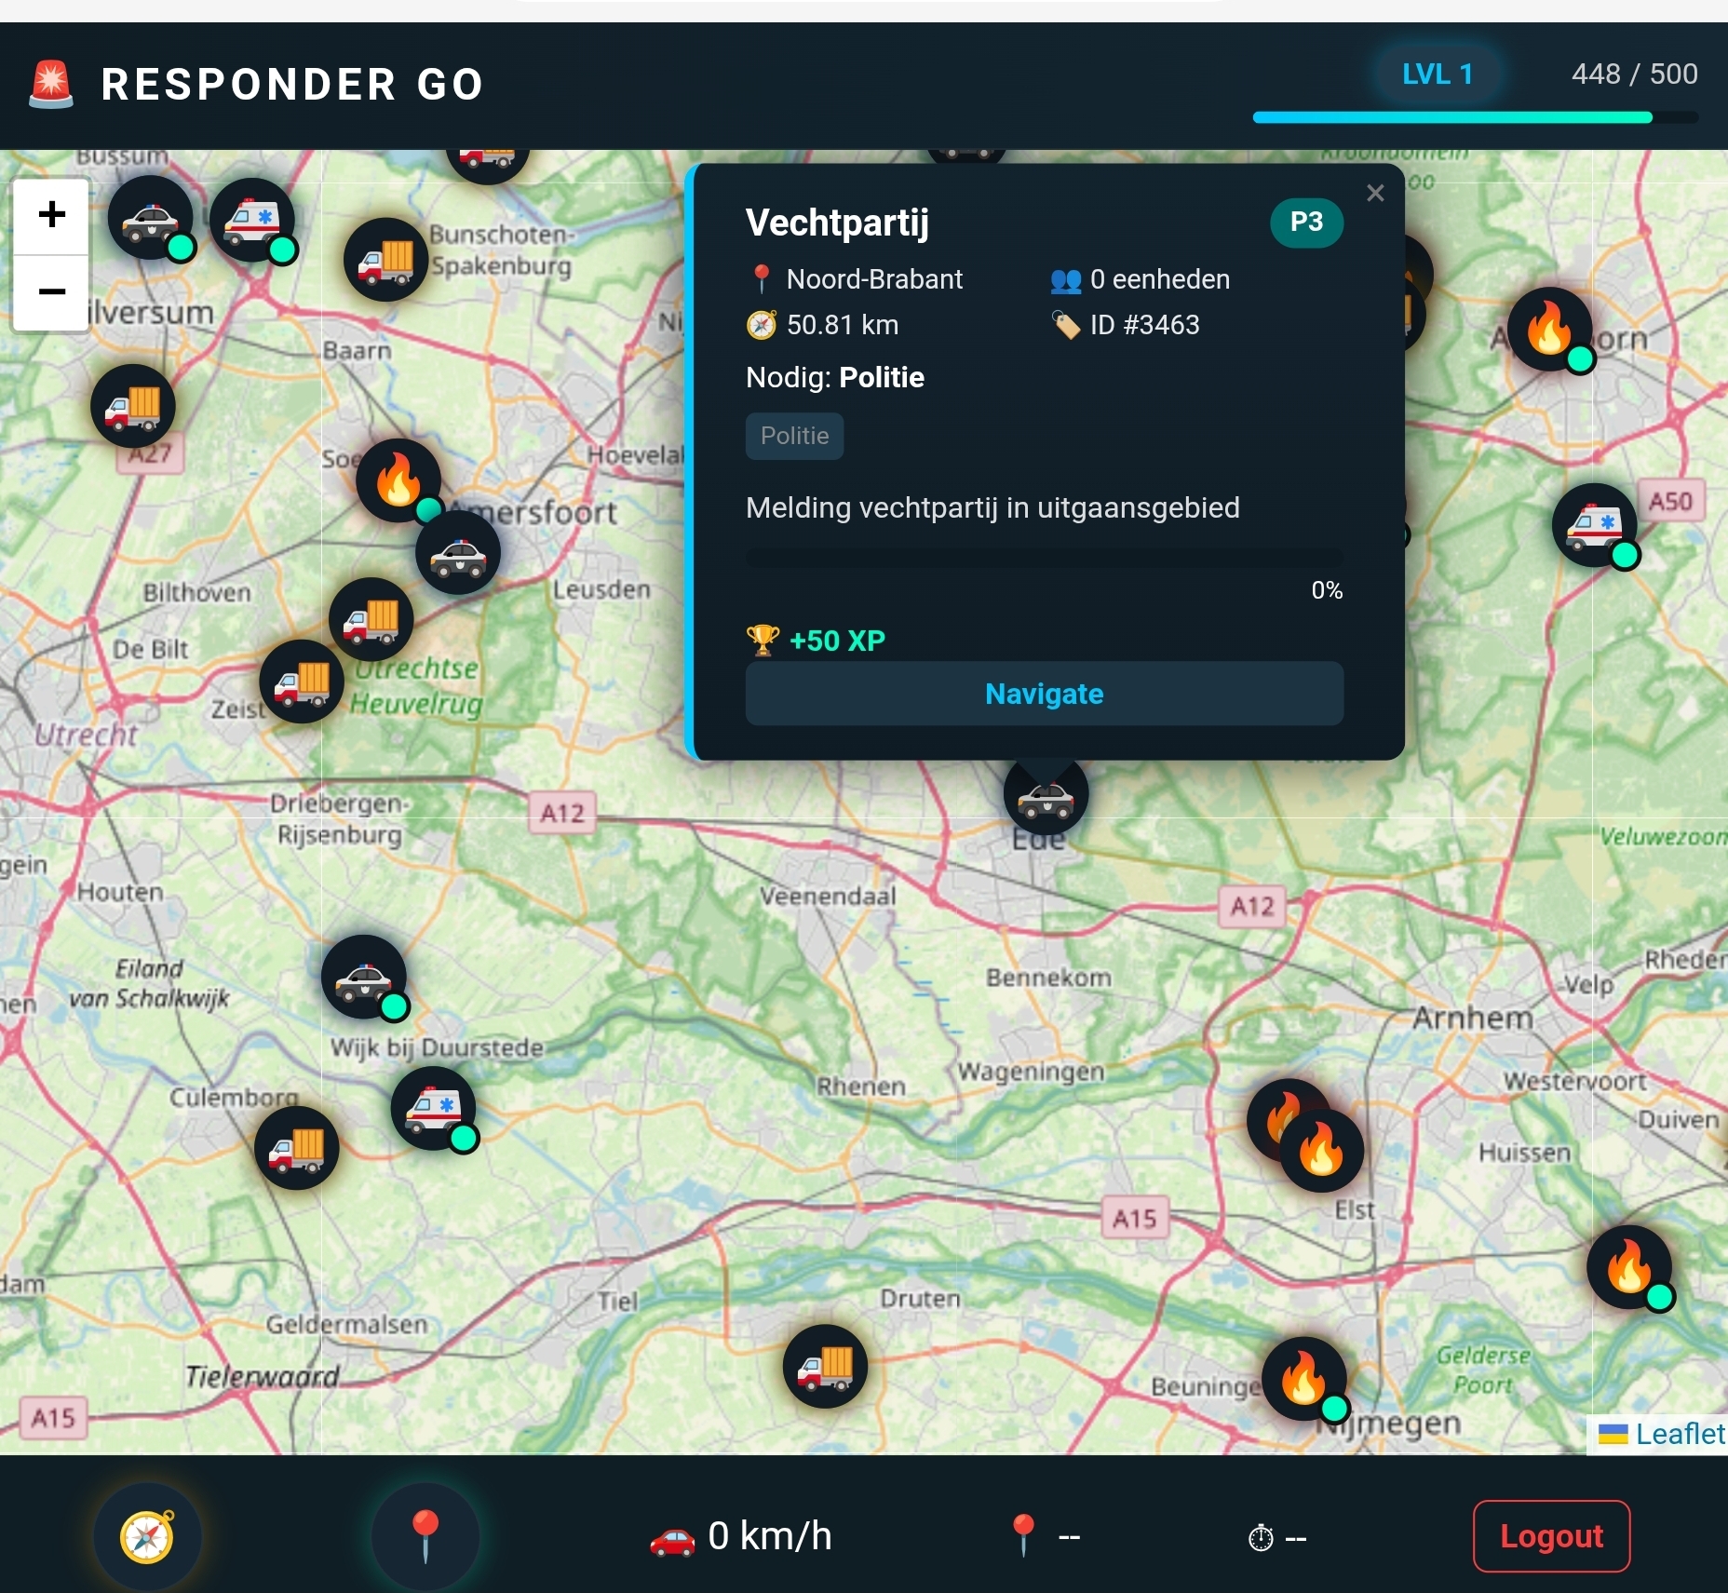Close the Vechtpartij incident popup
This screenshot has width=1728, height=1593.
click(1376, 193)
